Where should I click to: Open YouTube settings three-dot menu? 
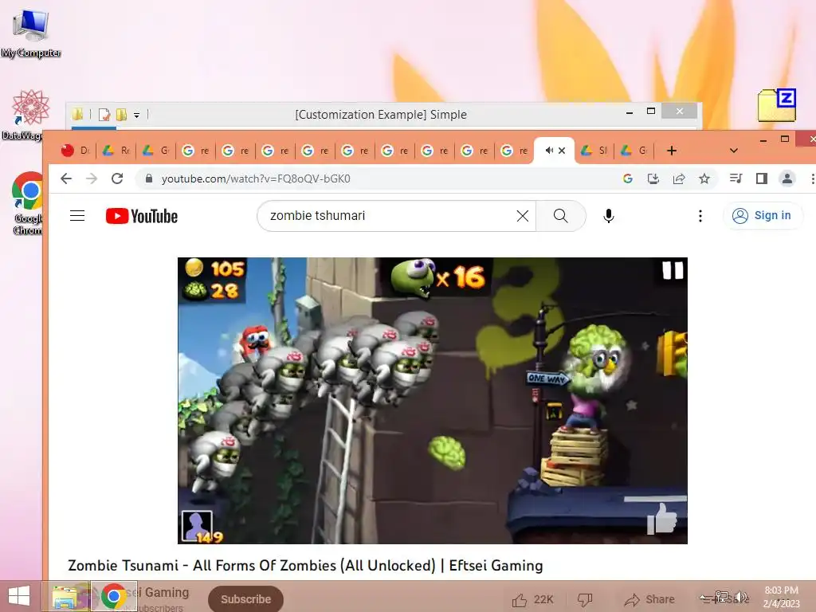(700, 215)
